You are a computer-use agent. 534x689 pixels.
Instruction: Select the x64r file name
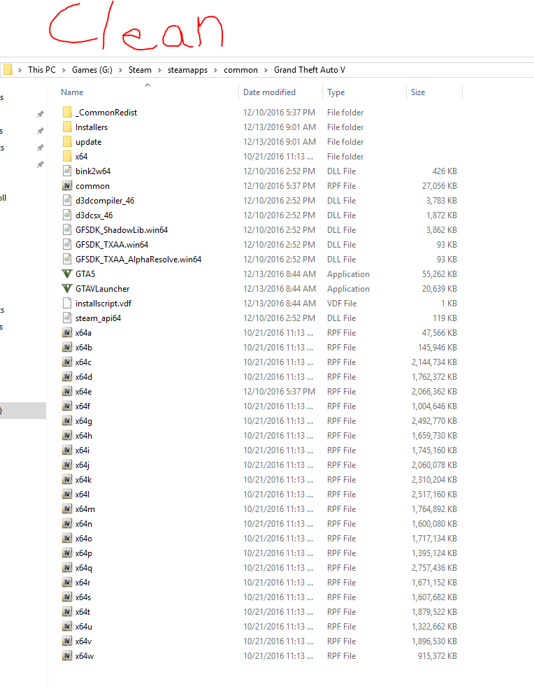click(x=82, y=583)
